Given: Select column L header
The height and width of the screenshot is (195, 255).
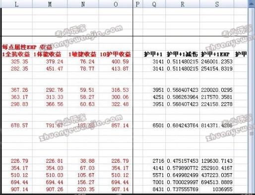Looking at the screenshot, I should (16, 4).
